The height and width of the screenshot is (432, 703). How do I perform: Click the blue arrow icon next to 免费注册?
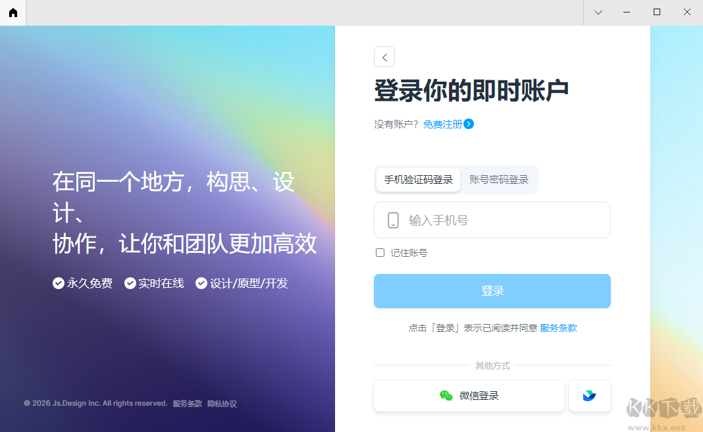[469, 124]
